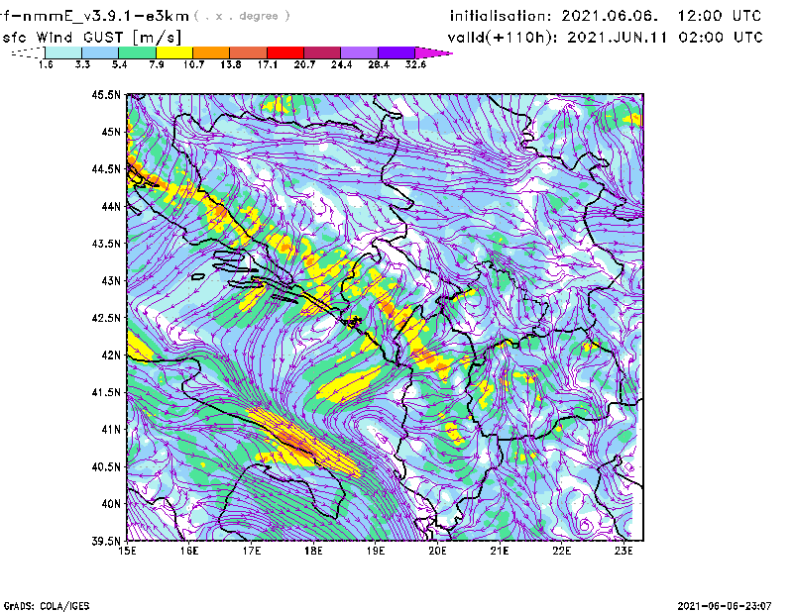Click the 23E longitude label
Viewport: 793px width, 612px height.
623,551
